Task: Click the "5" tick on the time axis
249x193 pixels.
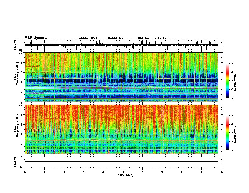Action: click(123, 172)
